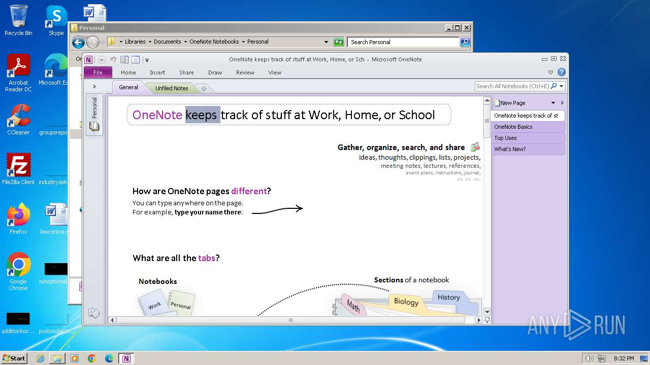Open Acrobat Reader DC desktop shortcut
This screenshot has height=365, width=650.
[x=18, y=74]
